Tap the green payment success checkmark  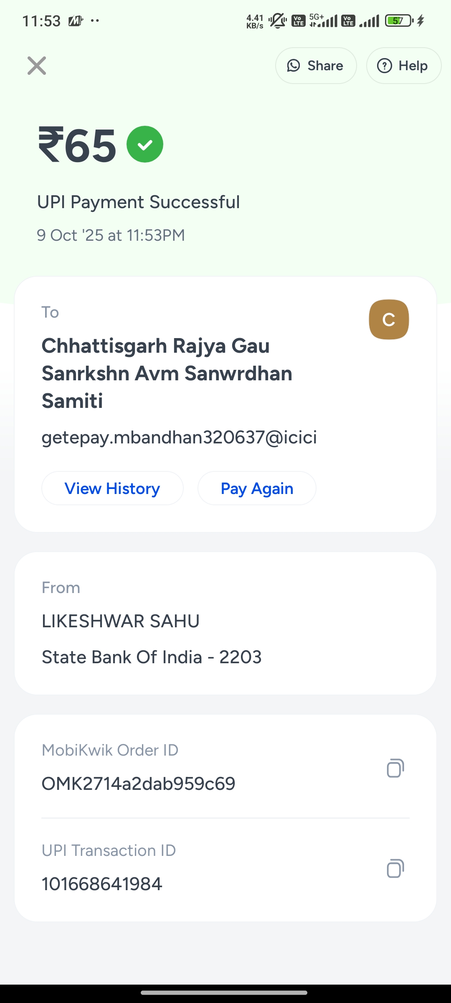pos(145,144)
